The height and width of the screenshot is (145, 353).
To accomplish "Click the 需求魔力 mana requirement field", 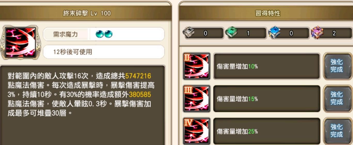I will [x=104, y=34].
